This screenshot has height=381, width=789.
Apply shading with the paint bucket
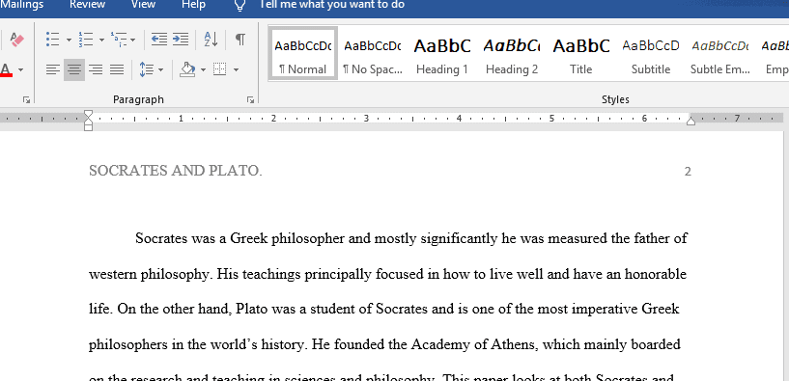pos(187,69)
